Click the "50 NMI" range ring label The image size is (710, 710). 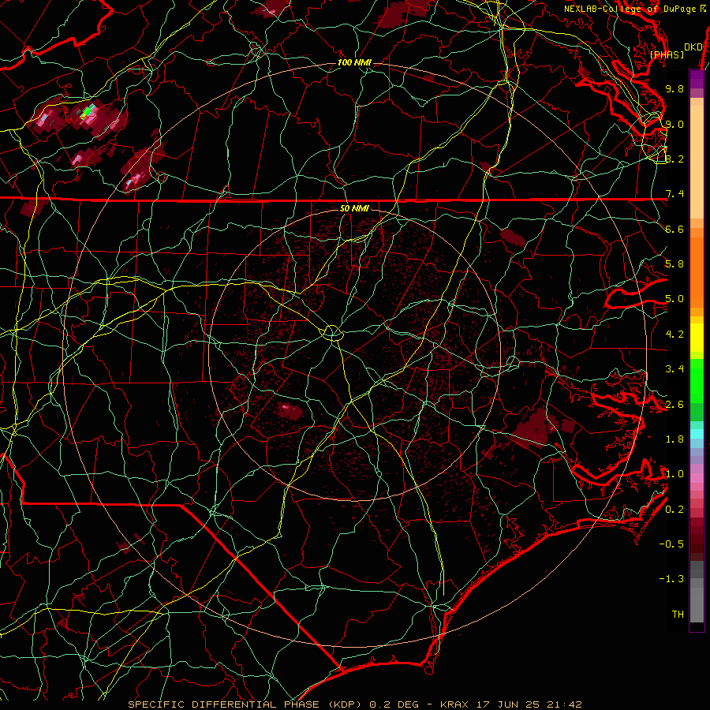[354, 208]
